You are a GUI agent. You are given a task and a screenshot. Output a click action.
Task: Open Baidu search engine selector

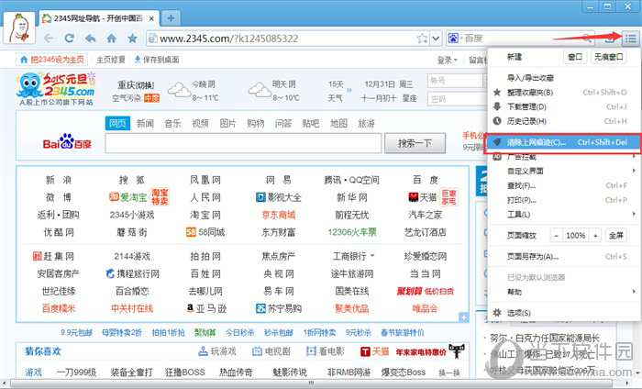tap(454, 39)
